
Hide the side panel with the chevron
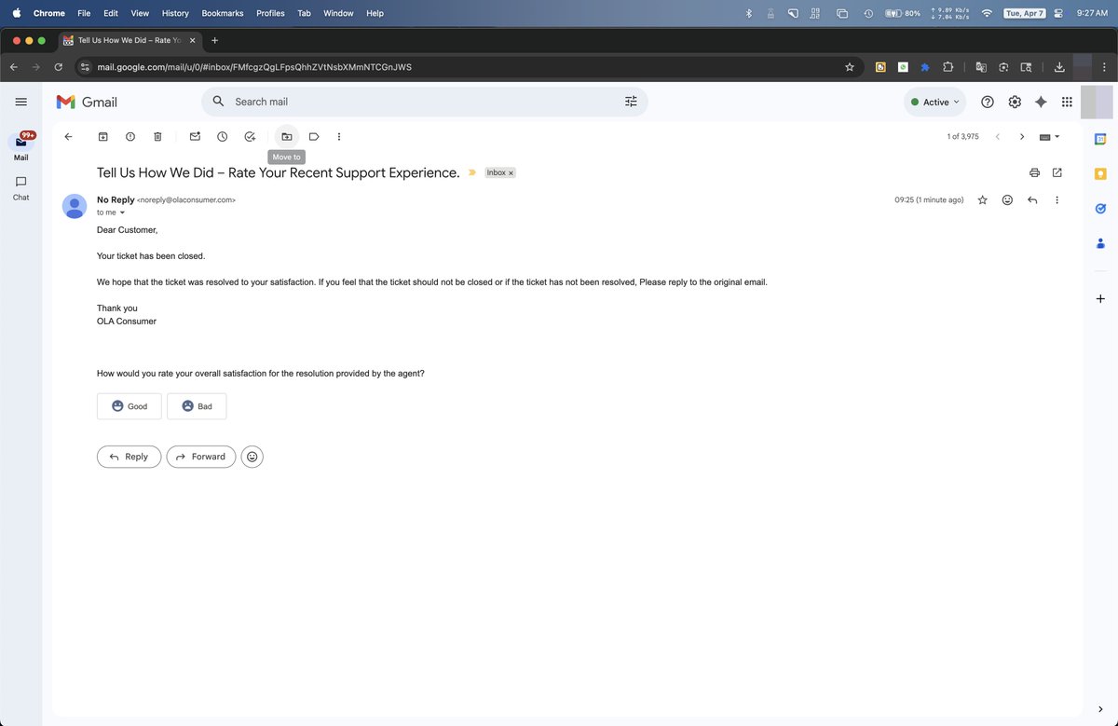tap(1100, 709)
